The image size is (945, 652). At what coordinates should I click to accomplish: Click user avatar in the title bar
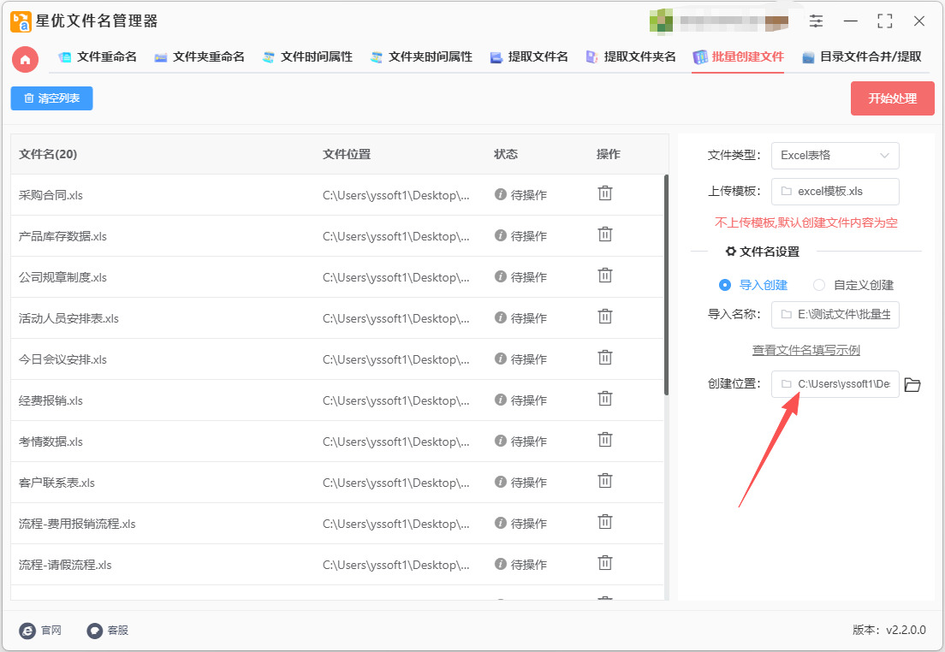(661, 21)
